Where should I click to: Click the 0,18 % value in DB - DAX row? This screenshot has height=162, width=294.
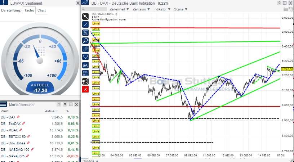[73, 117]
